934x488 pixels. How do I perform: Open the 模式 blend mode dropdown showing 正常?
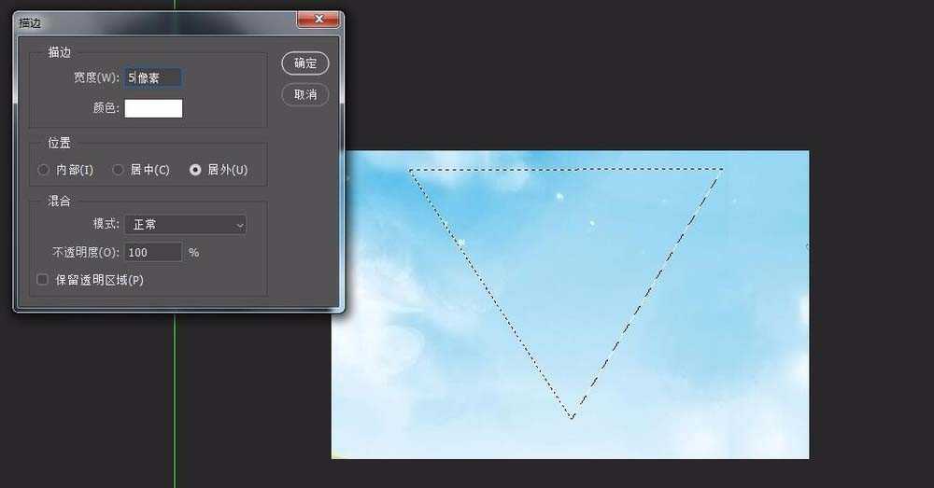click(x=185, y=224)
